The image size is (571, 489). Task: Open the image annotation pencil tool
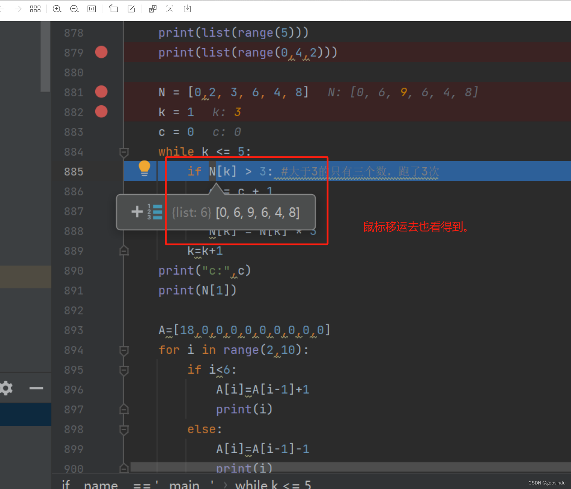tap(131, 9)
